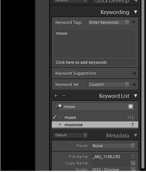Screen dimensions: 146x172
Task: Open the Enter Keywords dropdown
Action: (x=109, y=22)
